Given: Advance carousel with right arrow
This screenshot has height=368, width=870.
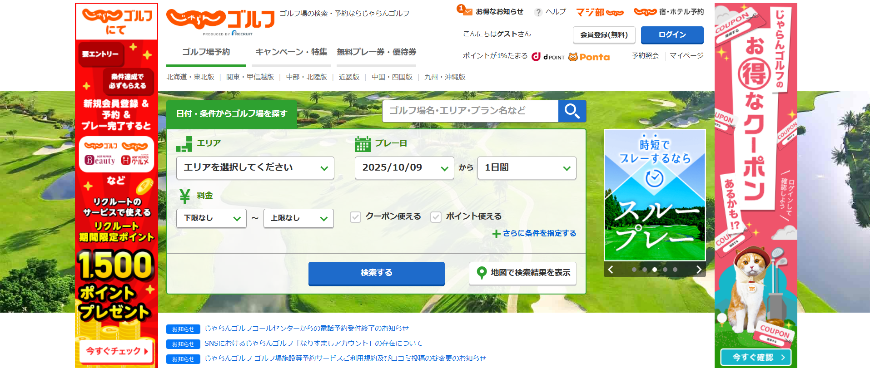Looking at the screenshot, I should (698, 270).
